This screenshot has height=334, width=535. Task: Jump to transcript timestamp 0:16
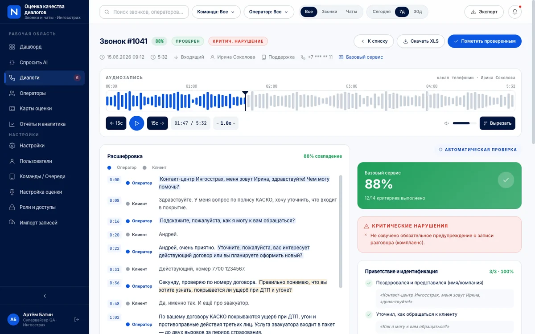tap(114, 221)
